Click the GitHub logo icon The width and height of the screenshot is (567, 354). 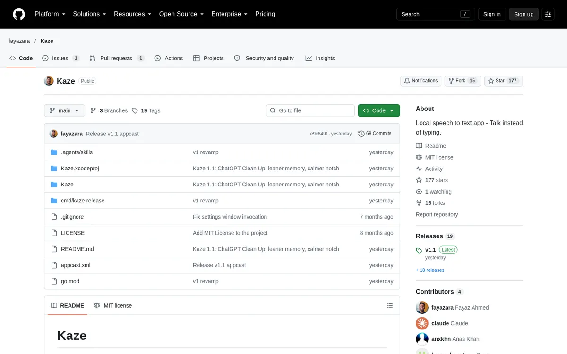19,14
